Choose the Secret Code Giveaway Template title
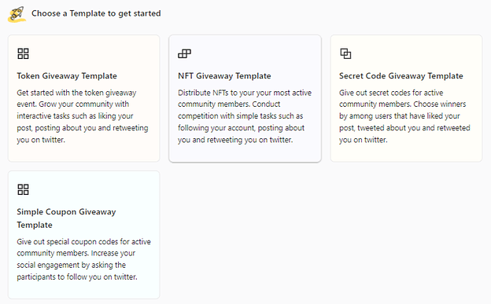Screen dimensions: 491x304 point(401,76)
